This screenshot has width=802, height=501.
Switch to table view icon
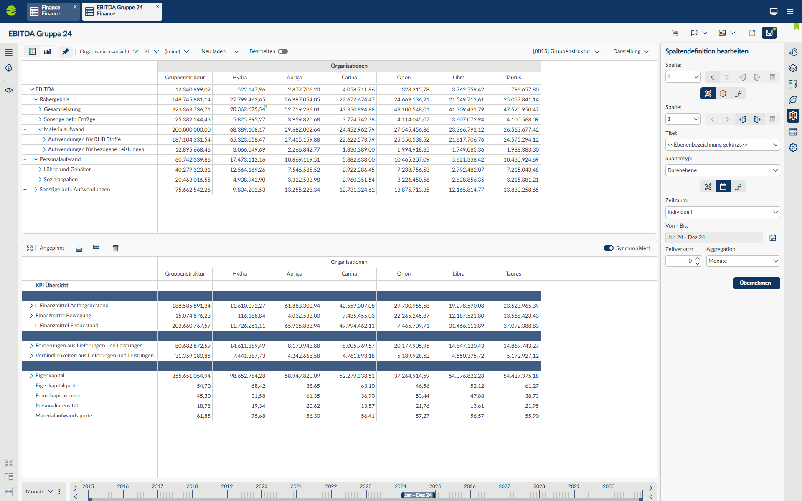(32, 51)
